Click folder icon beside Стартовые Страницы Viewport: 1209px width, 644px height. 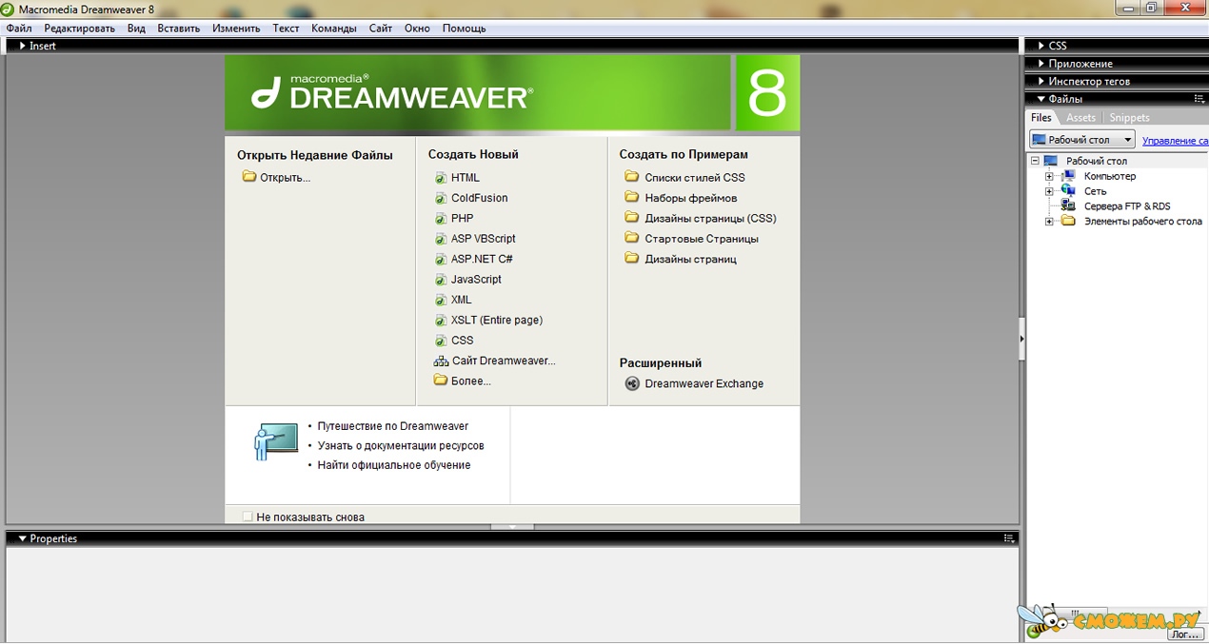(632, 238)
